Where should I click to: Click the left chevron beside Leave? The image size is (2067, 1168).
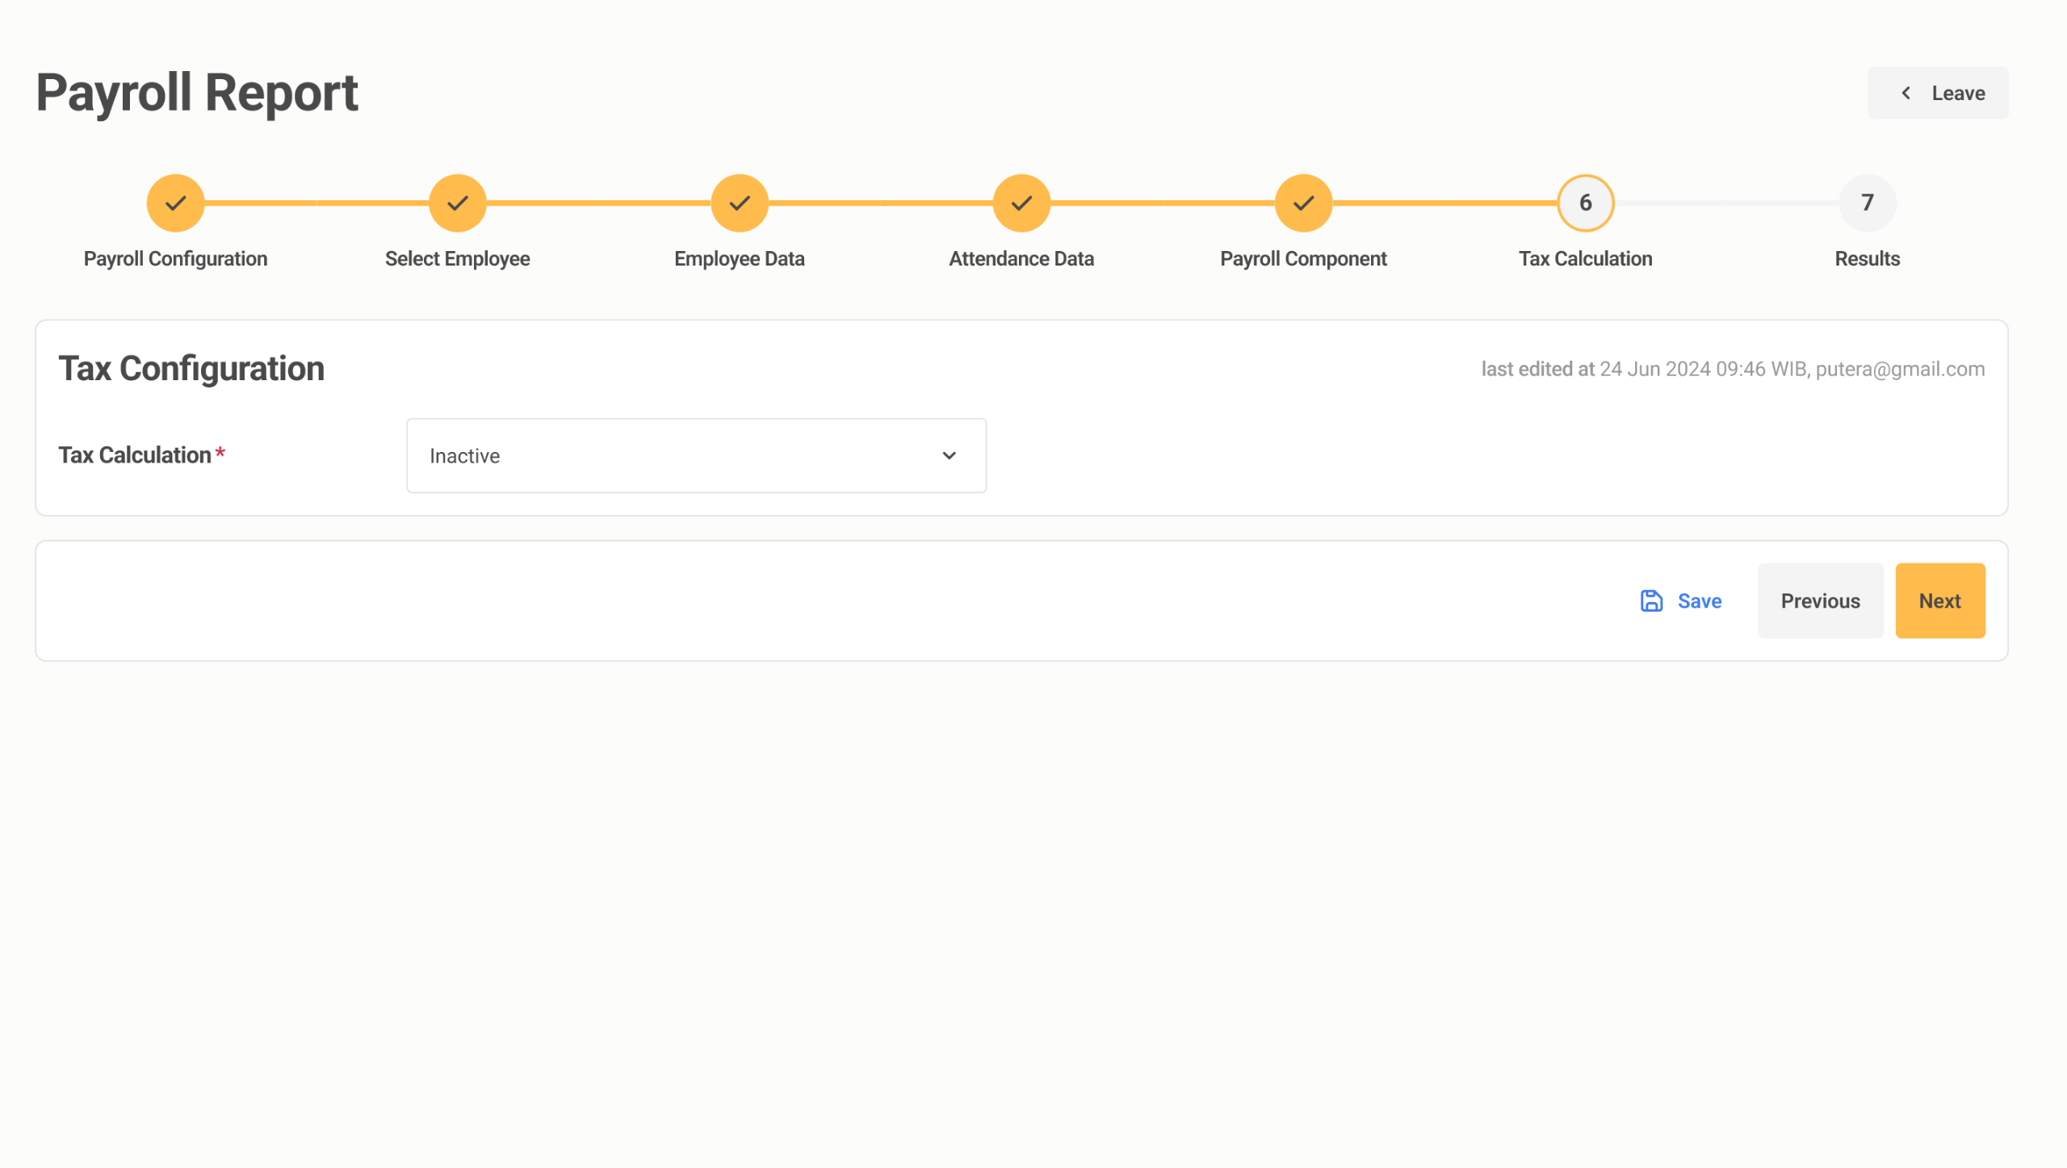click(1906, 93)
